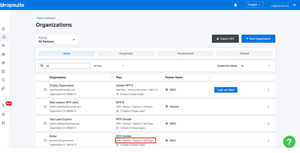Click the Export CSV button

(225, 39)
